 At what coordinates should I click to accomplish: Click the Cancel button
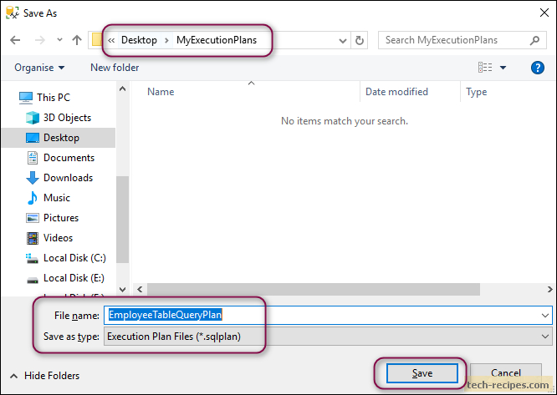(x=506, y=373)
